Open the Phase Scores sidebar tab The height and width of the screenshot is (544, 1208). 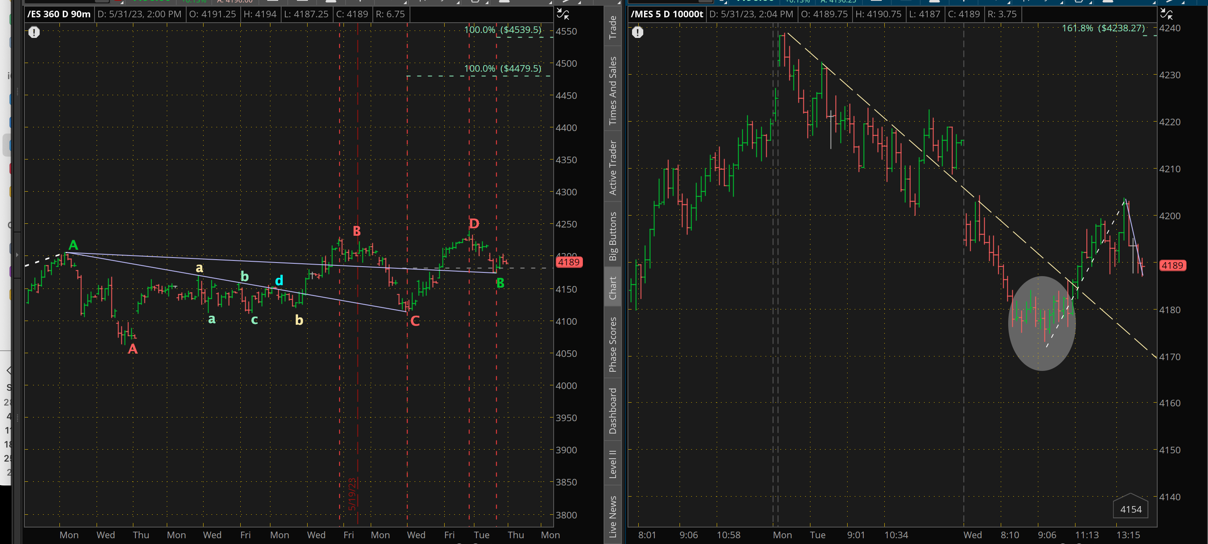[x=612, y=344]
